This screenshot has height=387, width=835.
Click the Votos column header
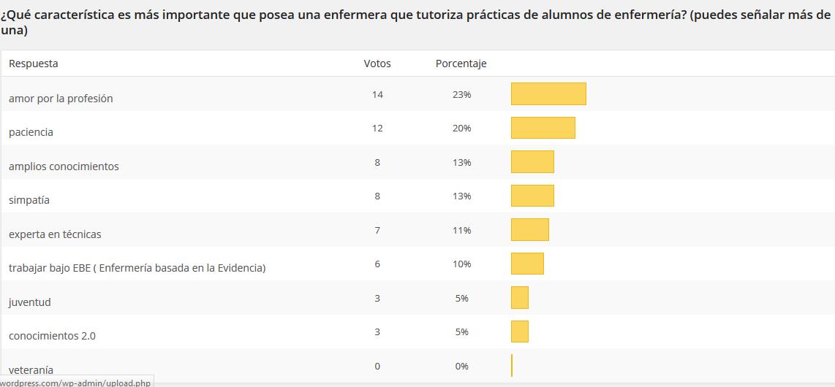377,64
